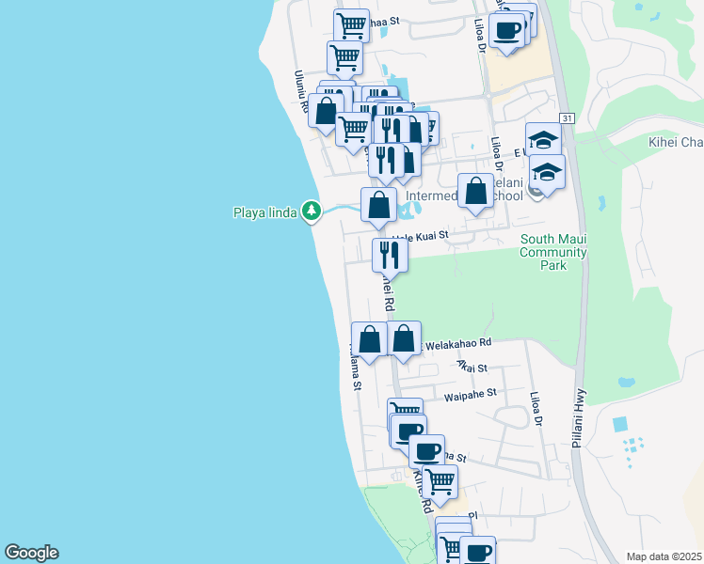Open the coffee cup marker overlapping the Waipahe cart marker
Viewport: 704px width, 564px height.
tap(408, 431)
